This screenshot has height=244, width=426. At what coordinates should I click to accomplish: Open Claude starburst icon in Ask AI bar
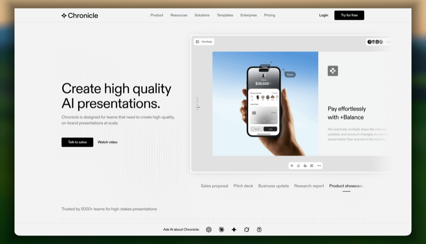(222, 230)
